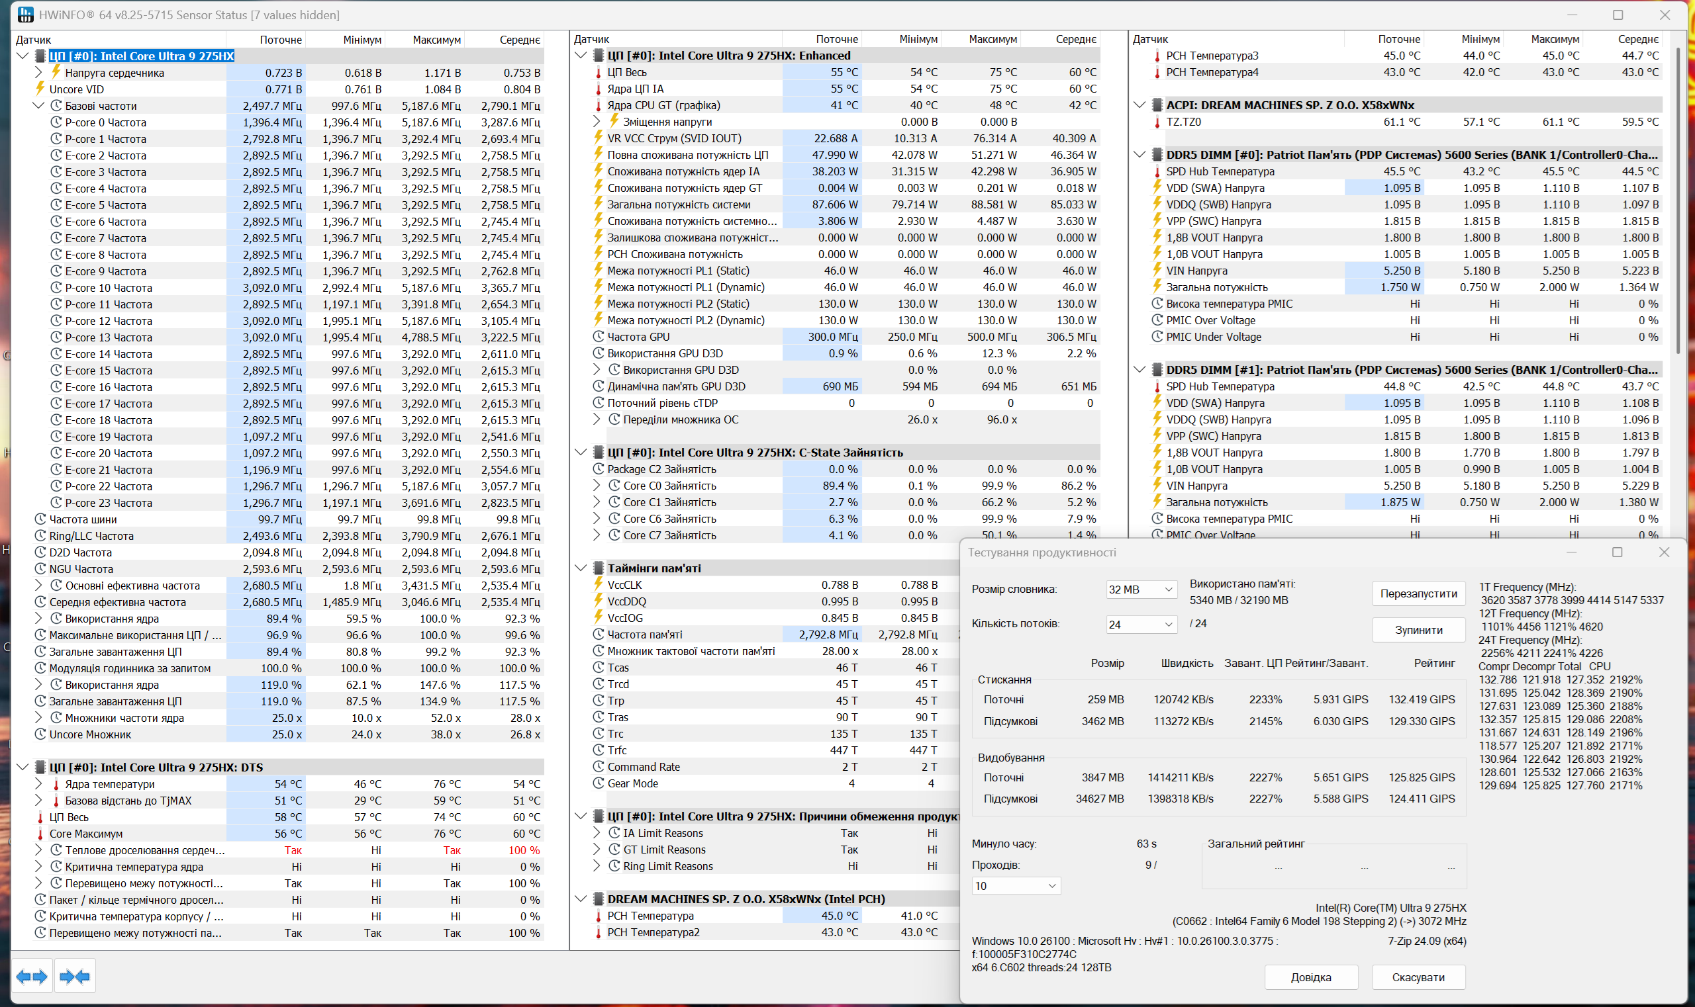Collapse ACPI DREAM MACHINES sensor section
The width and height of the screenshot is (1695, 1007).
[x=1139, y=105]
